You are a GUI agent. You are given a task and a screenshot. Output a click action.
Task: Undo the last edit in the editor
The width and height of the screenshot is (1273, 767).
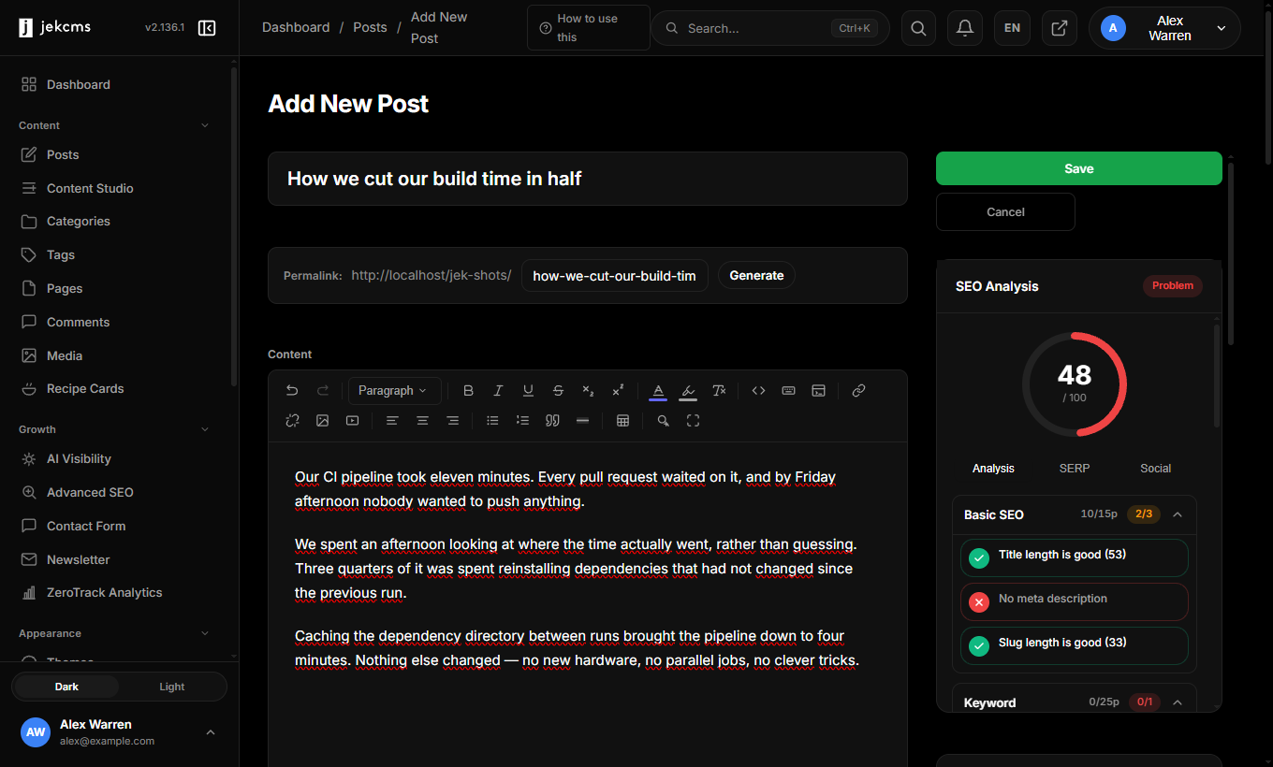point(292,391)
